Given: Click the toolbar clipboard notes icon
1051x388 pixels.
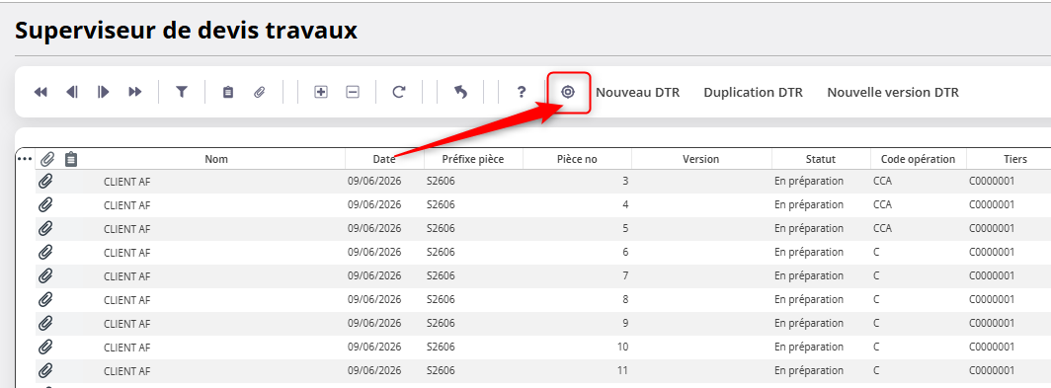Looking at the screenshot, I should click(228, 93).
